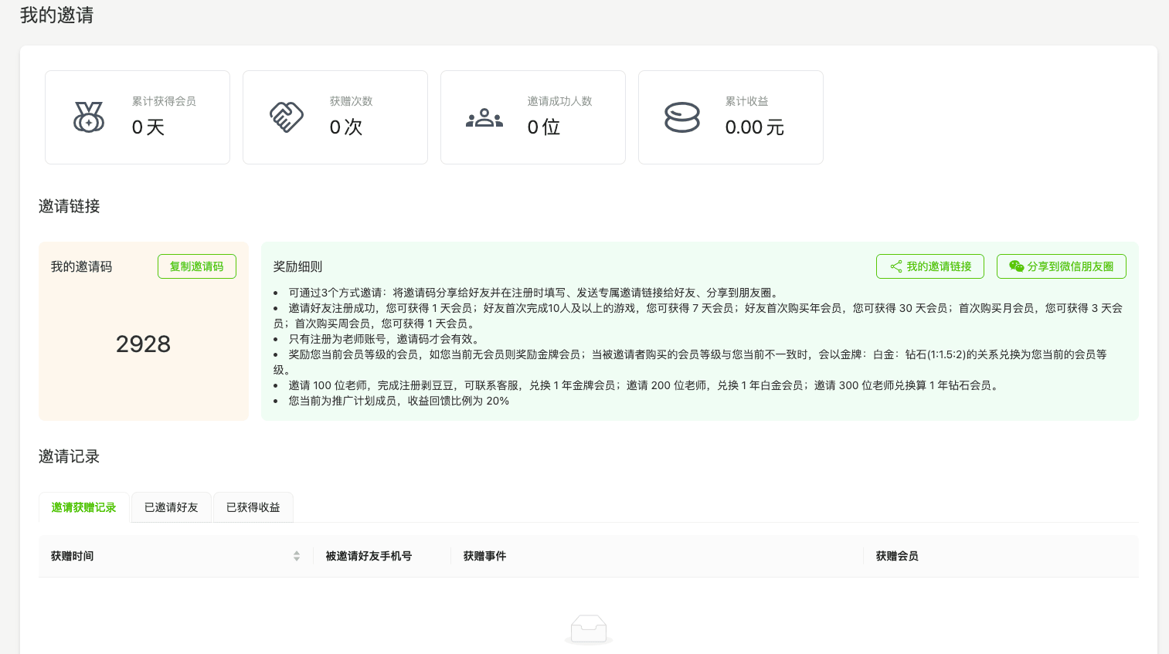Click the empty inbox icon below table
This screenshot has width=1169, height=654.
tap(589, 629)
